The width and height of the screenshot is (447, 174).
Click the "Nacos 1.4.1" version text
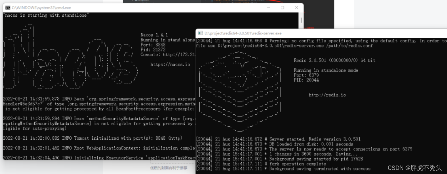click(154, 35)
